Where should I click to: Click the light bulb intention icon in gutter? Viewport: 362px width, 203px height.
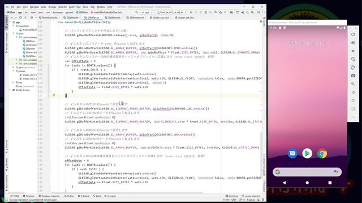pyautogui.click(x=54, y=95)
